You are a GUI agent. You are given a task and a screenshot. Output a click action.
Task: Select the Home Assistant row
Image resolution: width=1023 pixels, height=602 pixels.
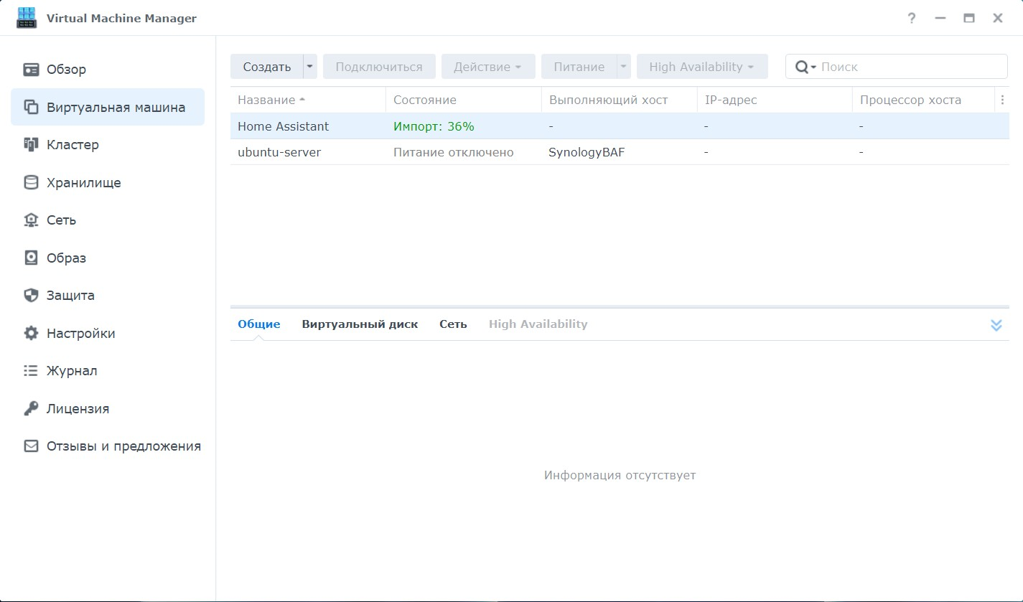620,126
